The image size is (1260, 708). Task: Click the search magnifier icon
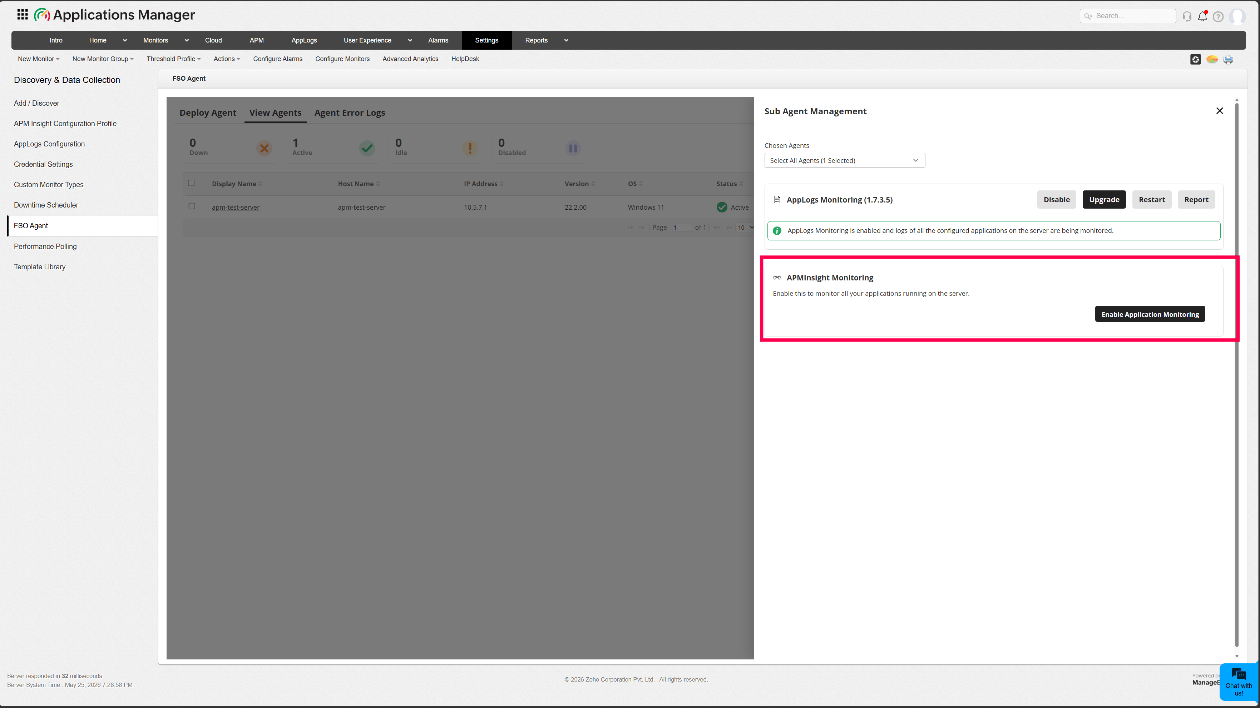[1087, 16]
